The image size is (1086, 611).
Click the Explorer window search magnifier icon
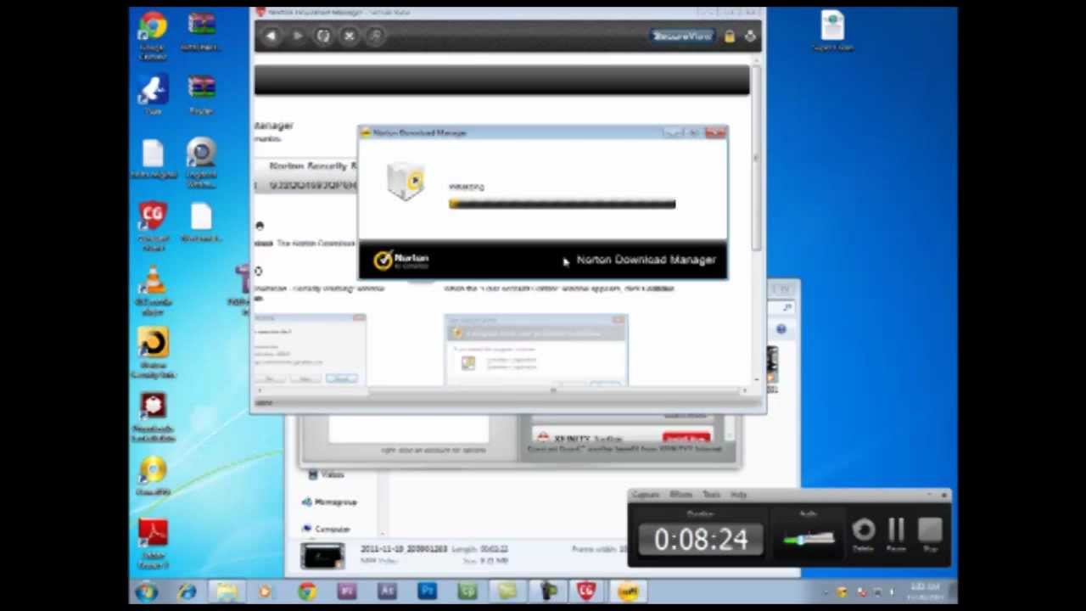coord(788,307)
